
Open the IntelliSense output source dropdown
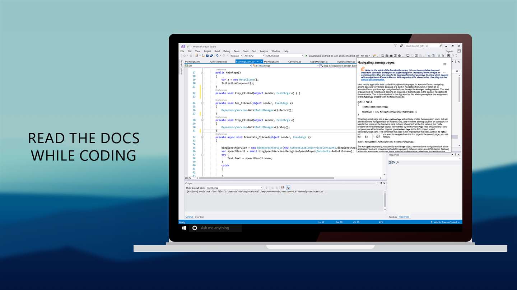coord(234,188)
